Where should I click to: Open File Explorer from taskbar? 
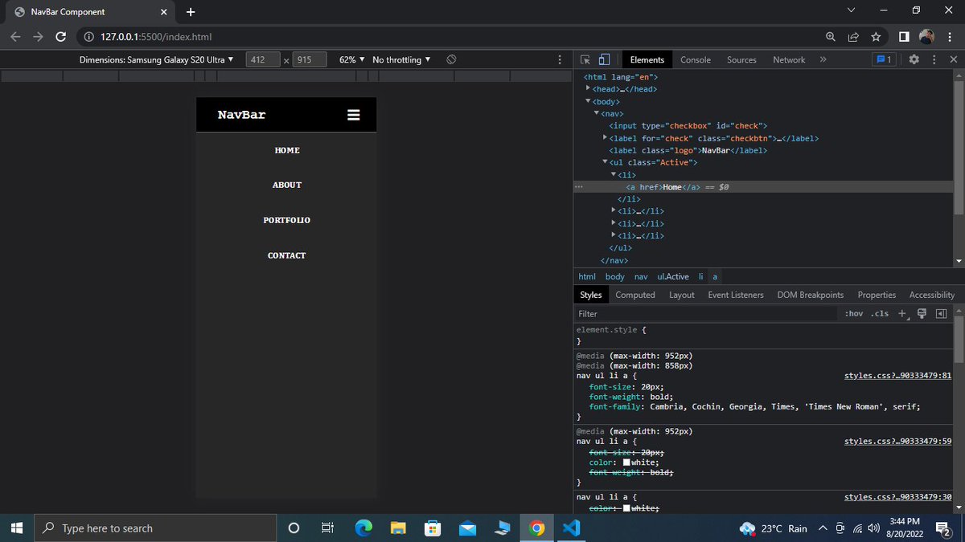[x=399, y=528]
